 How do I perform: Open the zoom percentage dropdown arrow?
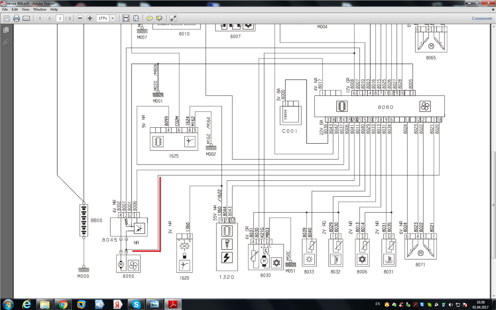pyautogui.click(x=112, y=18)
